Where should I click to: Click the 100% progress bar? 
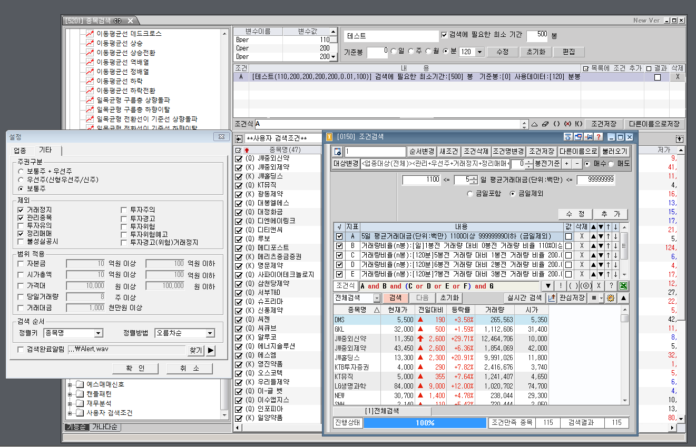point(425,423)
